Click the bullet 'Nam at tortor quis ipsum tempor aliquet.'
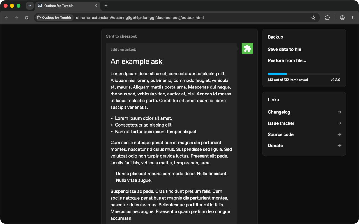Screen dimensions: 359x224 [156, 132]
